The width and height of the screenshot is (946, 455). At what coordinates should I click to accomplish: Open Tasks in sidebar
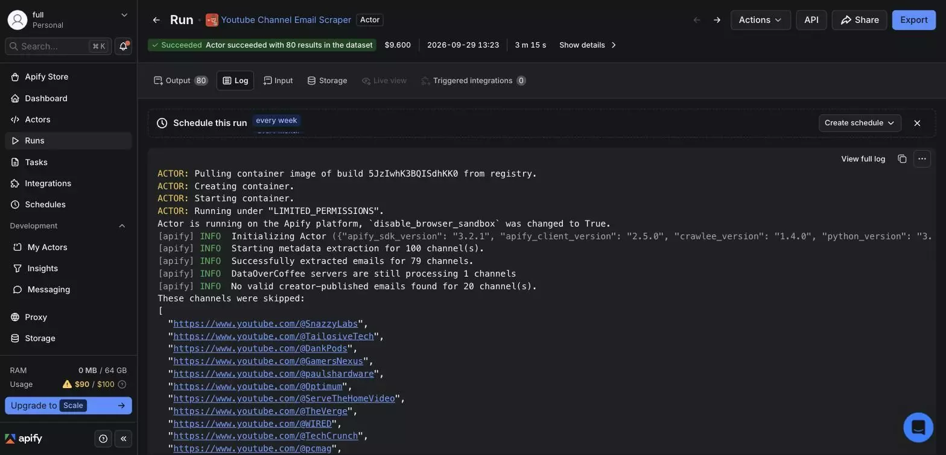pos(68,162)
